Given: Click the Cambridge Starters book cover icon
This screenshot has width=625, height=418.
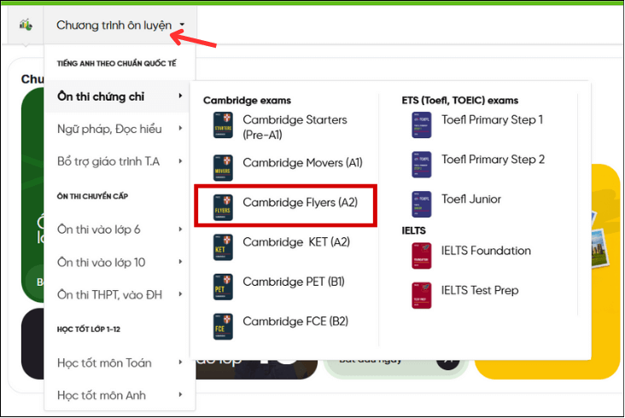Looking at the screenshot, I should (223, 127).
